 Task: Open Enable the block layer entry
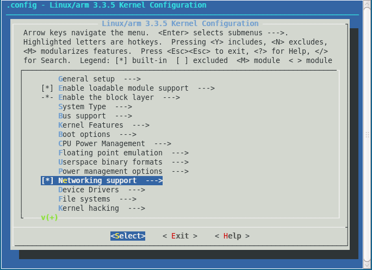(110, 97)
